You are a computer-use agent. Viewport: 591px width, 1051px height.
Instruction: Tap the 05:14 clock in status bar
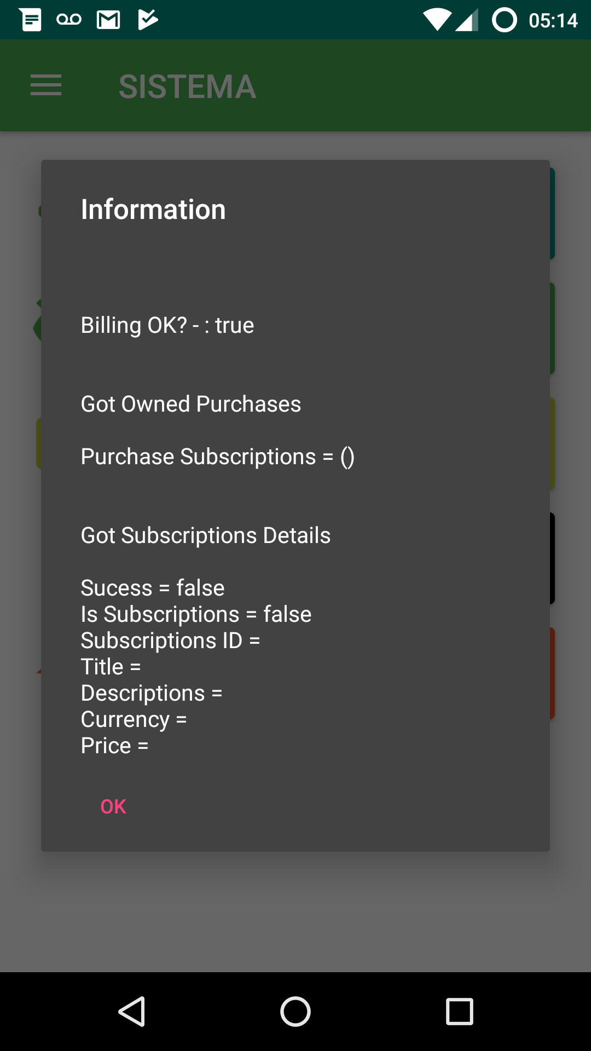[x=553, y=21]
